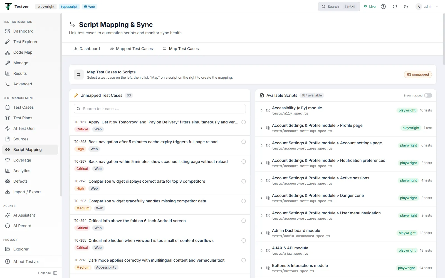Click the typescript language tag
The height and width of the screenshot is (278, 445).
(x=69, y=7)
